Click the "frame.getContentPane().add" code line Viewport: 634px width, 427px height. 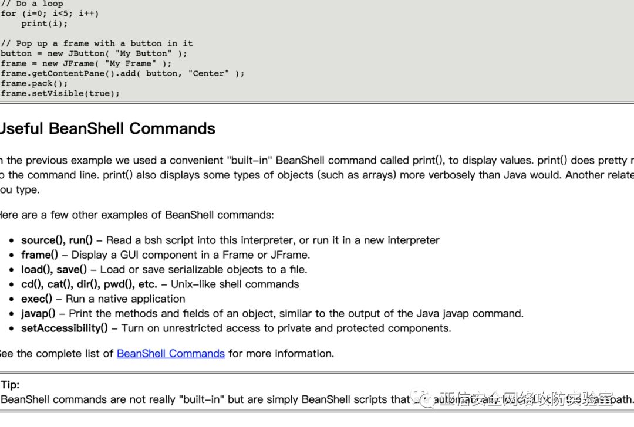122,73
